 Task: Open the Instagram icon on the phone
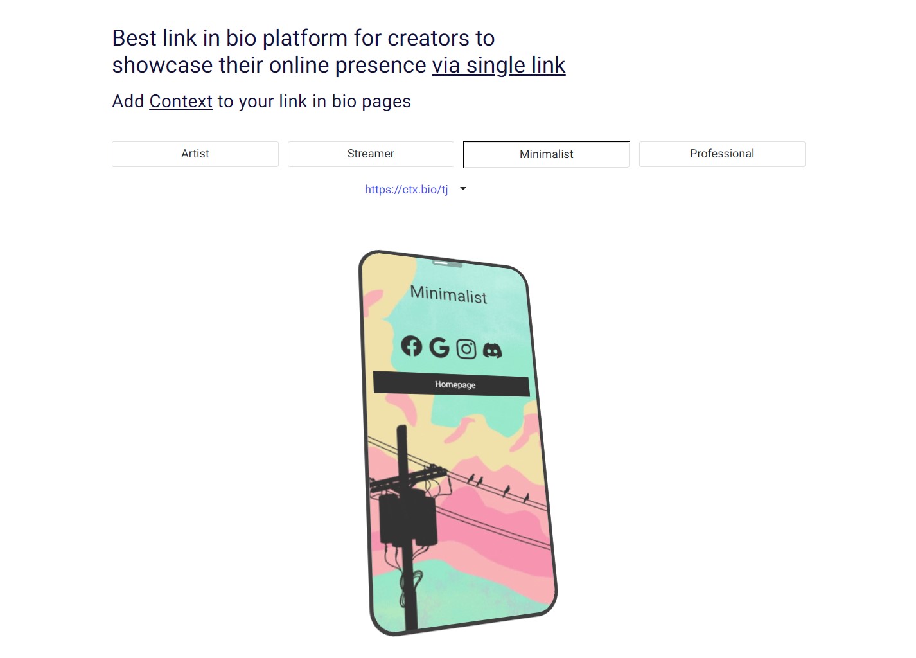click(466, 349)
